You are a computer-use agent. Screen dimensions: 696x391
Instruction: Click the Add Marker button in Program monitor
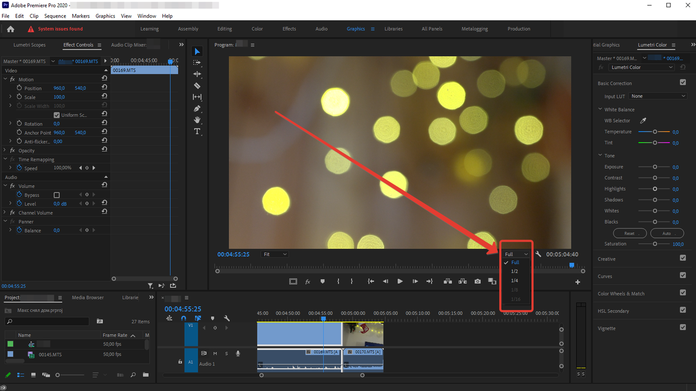322,282
